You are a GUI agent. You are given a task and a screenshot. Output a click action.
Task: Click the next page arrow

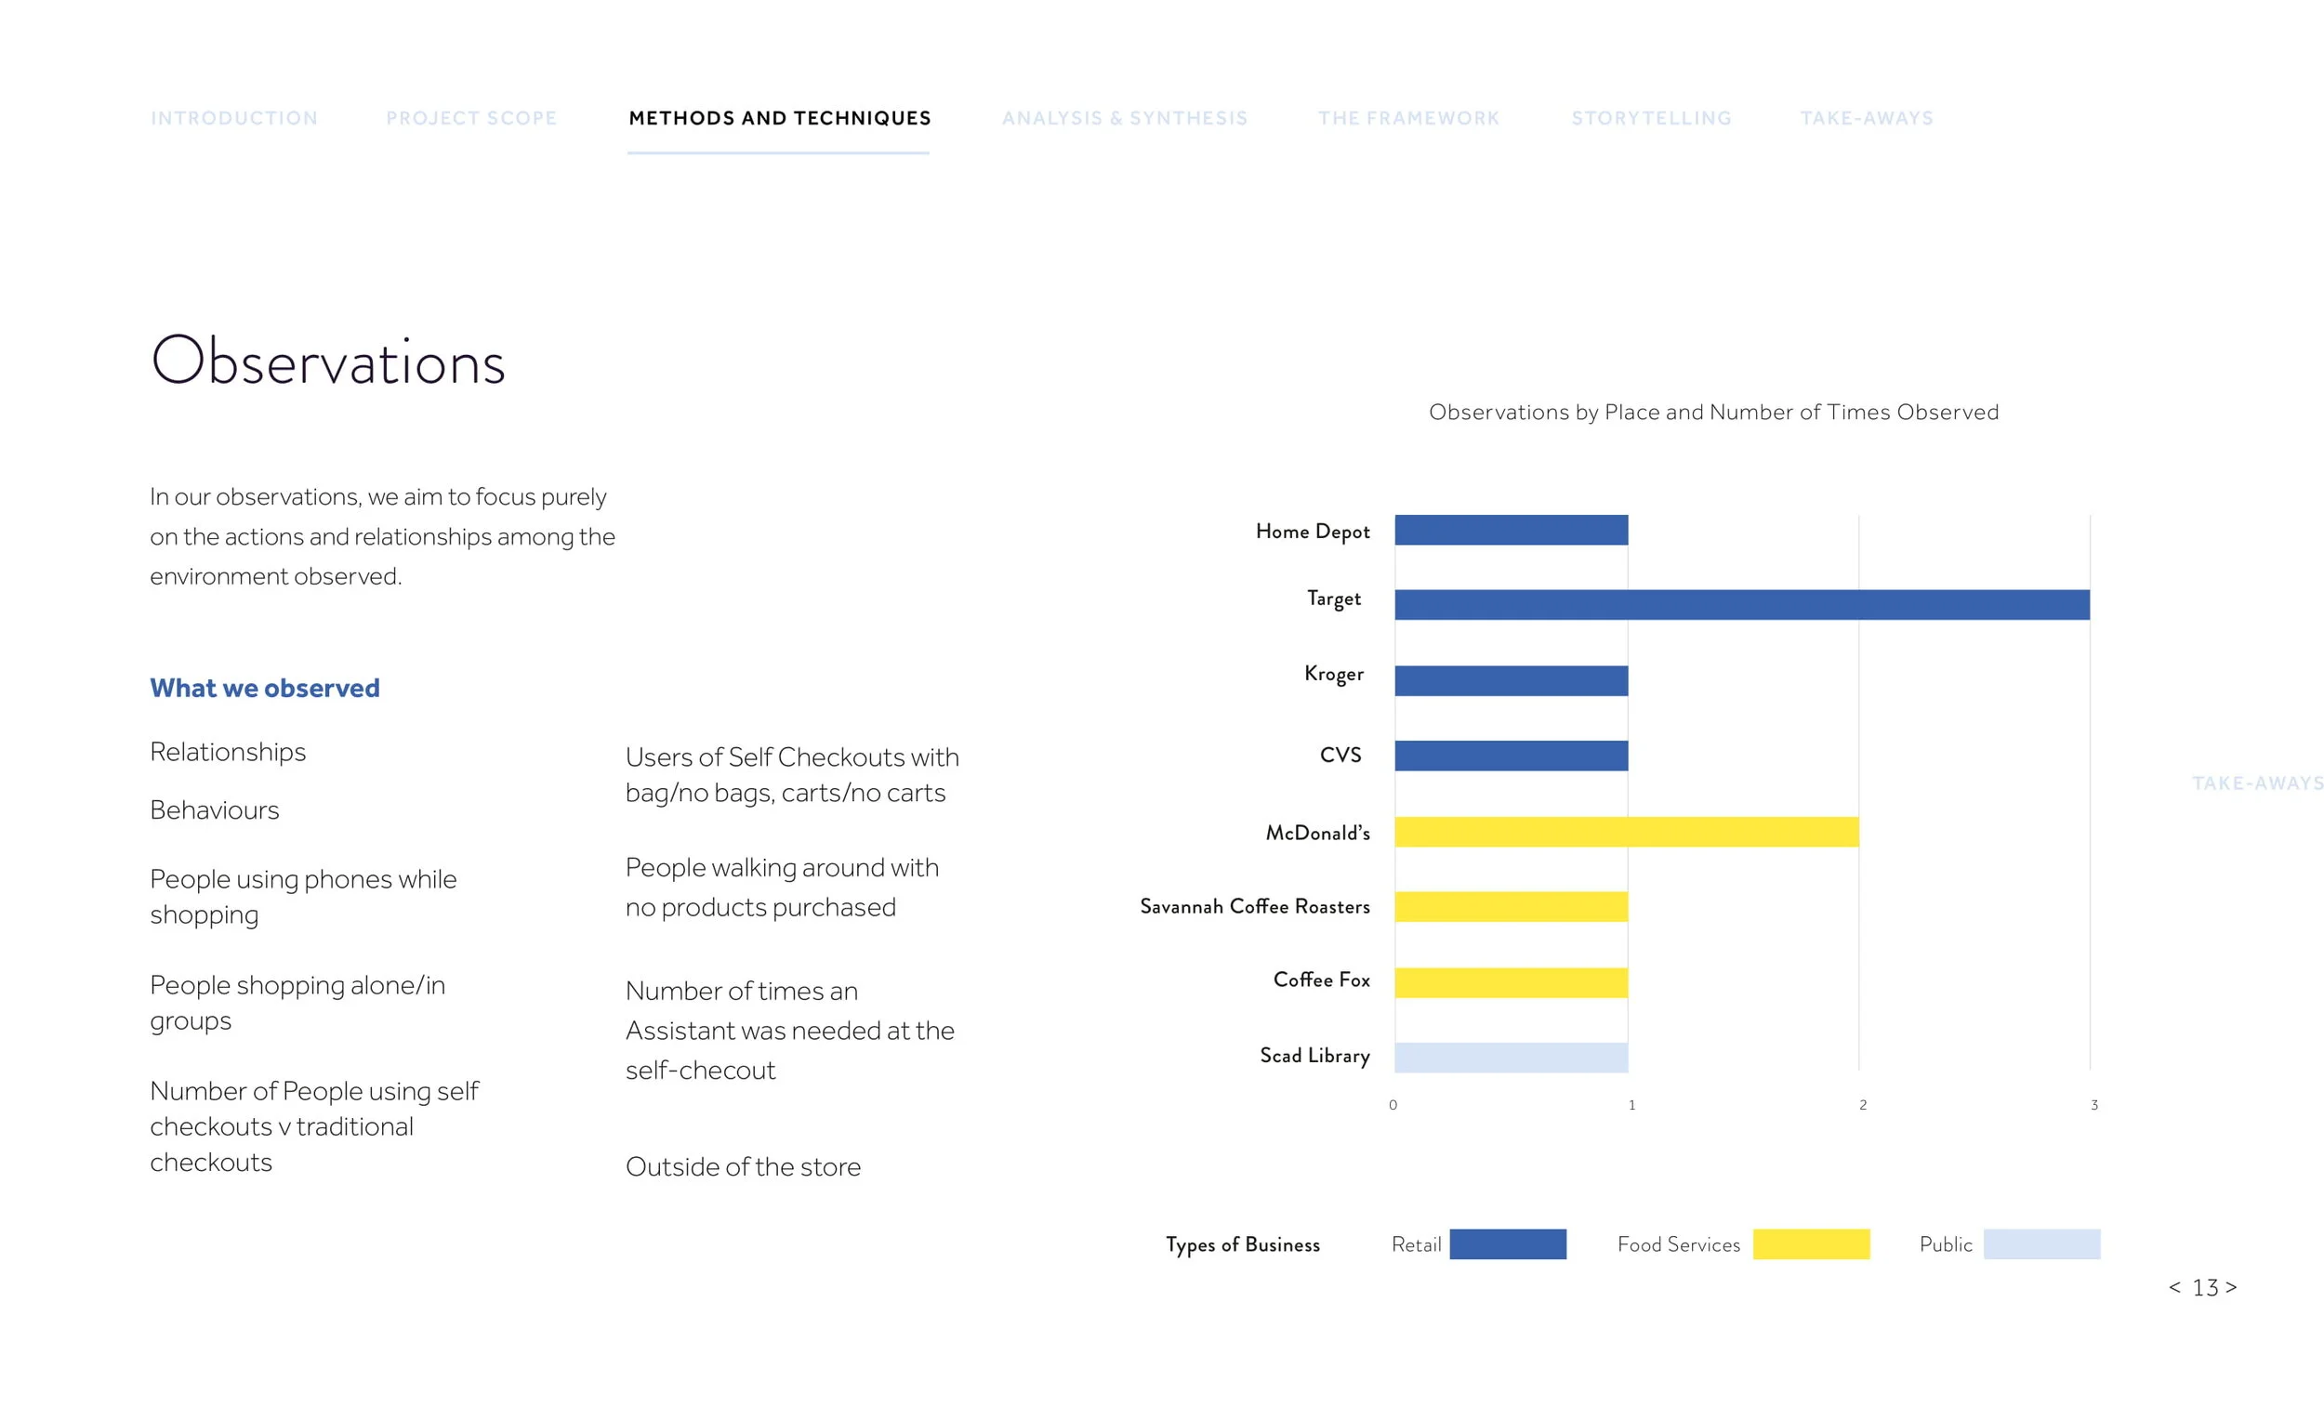[x=2232, y=1287]
